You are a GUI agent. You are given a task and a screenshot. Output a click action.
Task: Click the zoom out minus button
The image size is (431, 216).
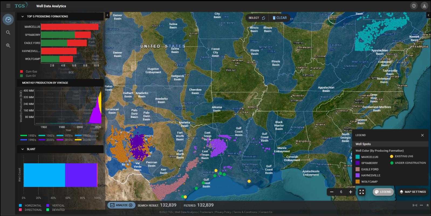click(x=332, y=192)
